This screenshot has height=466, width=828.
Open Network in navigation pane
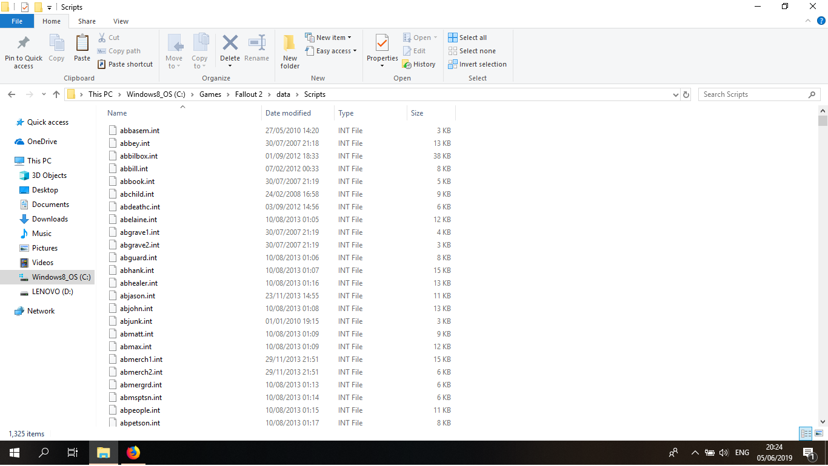pyautogui.click(x=41, y=311)
